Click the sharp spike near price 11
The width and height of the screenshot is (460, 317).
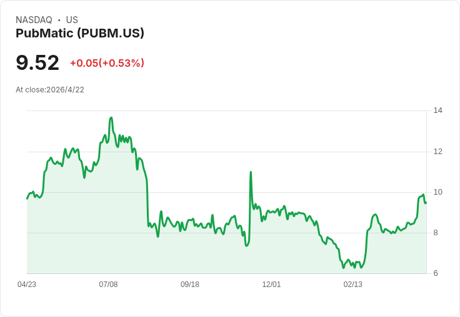pyautogui.click(x=251, y=172)
